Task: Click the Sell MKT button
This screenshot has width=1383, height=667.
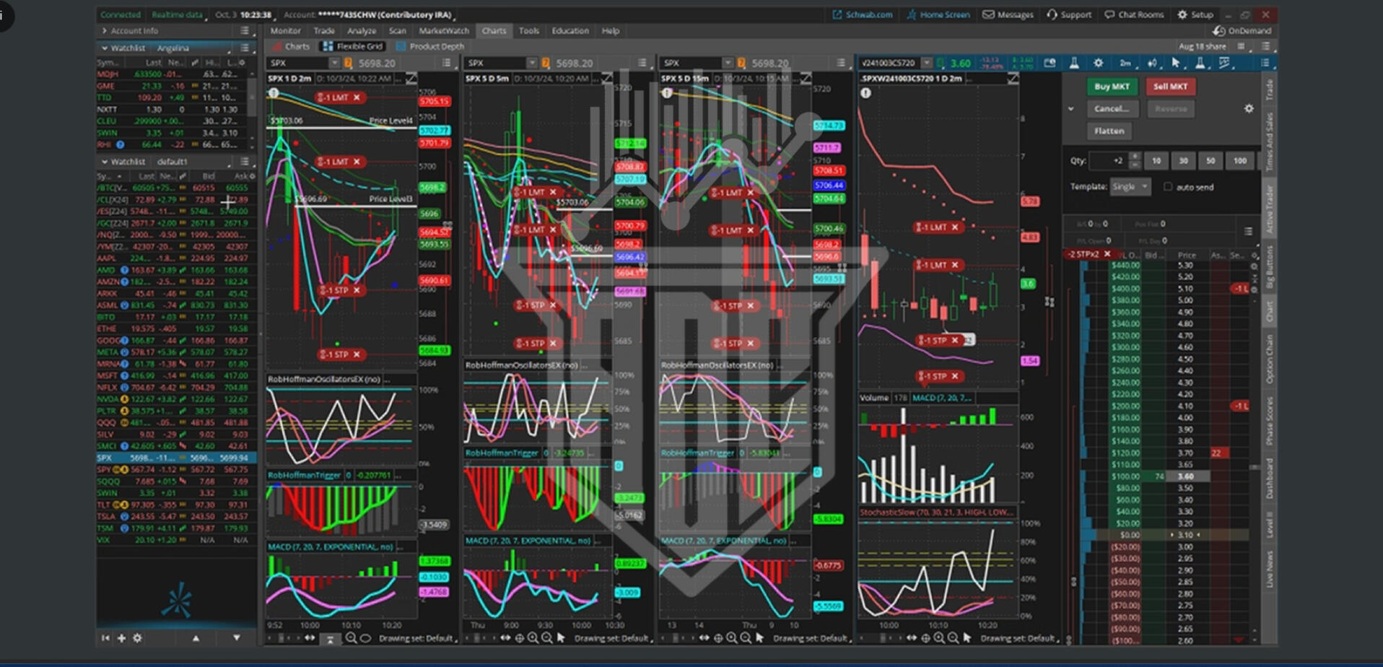Action: pyautogui.click(x=1170, y=86)
